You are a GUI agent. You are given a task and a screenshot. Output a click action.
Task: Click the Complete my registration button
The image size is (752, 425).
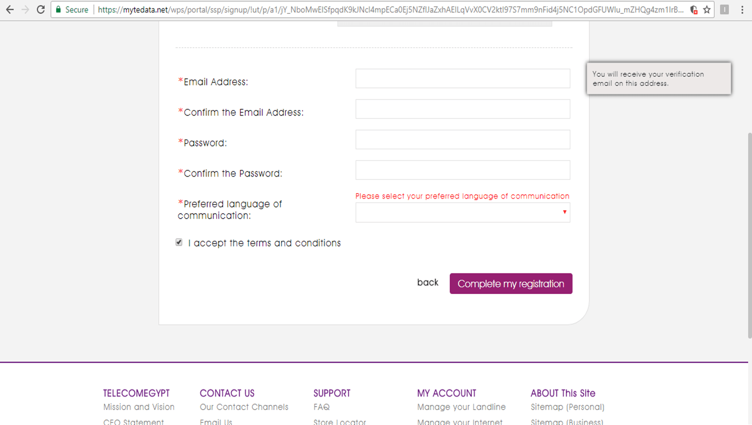coord(511,284)
